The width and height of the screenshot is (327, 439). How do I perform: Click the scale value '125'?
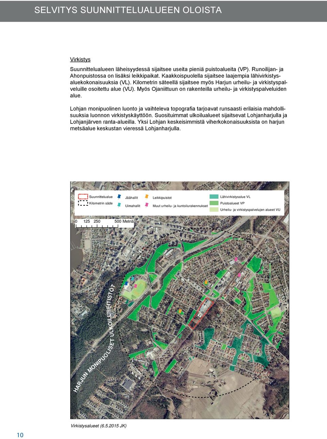pos(87,221)
